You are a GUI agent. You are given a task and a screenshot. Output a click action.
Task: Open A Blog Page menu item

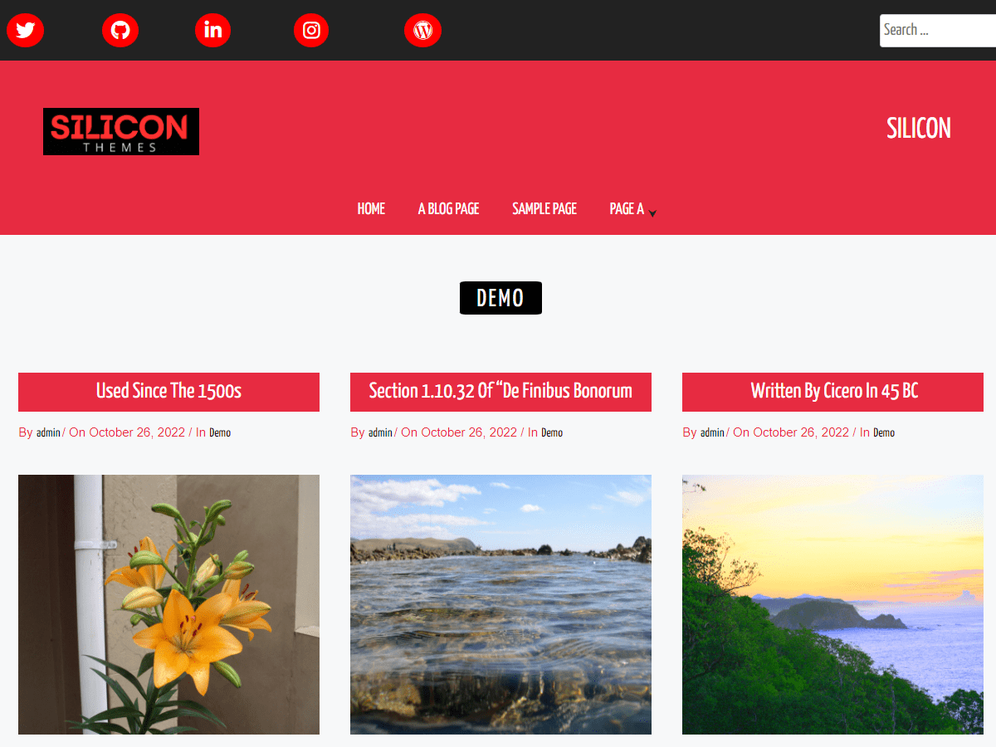pos(449,209)
